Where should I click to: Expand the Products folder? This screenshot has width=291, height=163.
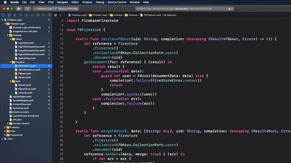click(x=5, y=127)
